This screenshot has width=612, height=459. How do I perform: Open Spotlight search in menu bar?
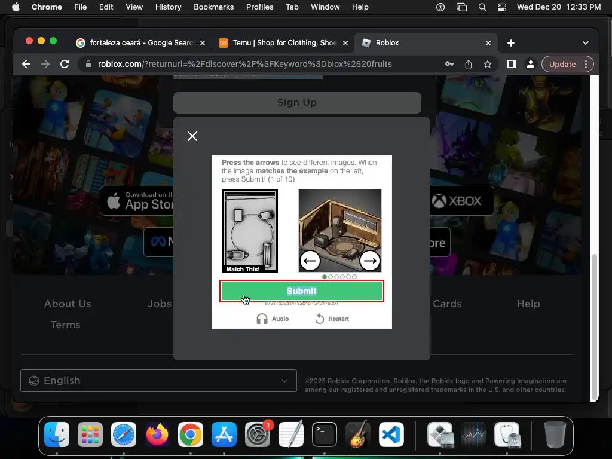pos(482,7)
